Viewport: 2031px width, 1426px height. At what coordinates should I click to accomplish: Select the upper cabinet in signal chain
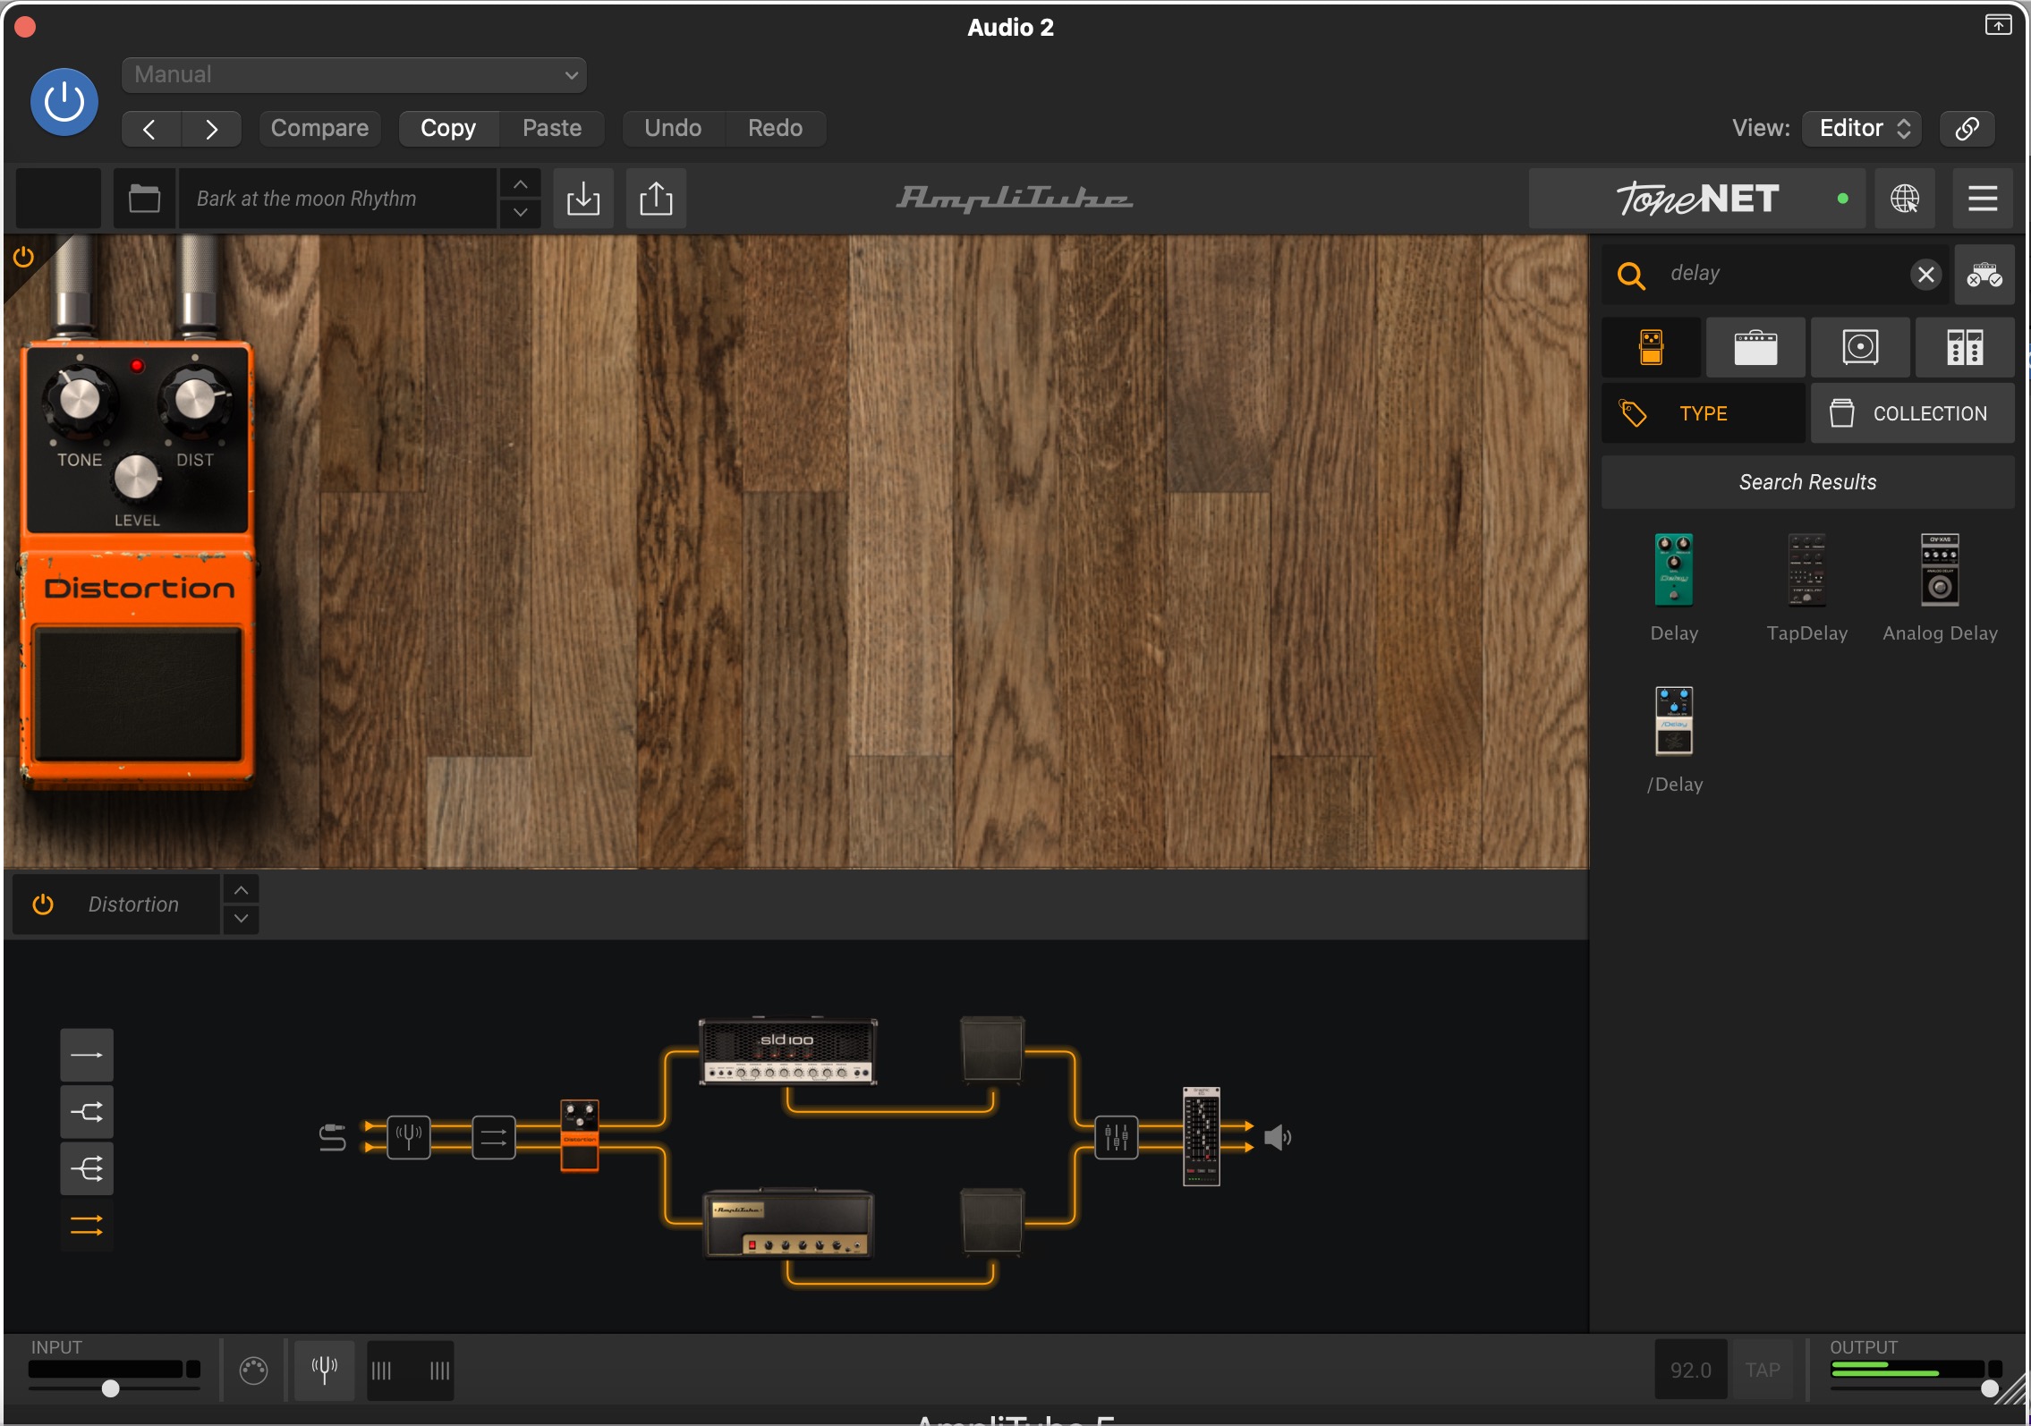point(992,1049)
